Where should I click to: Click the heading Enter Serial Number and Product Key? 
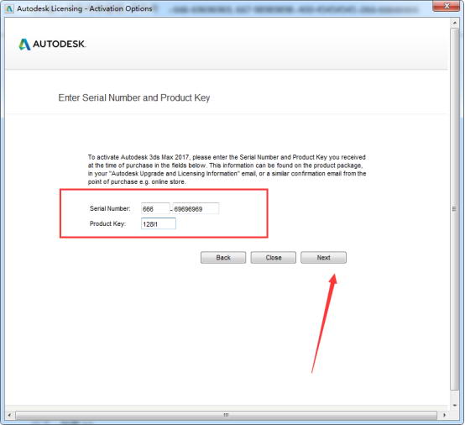[x=134, y=97]
